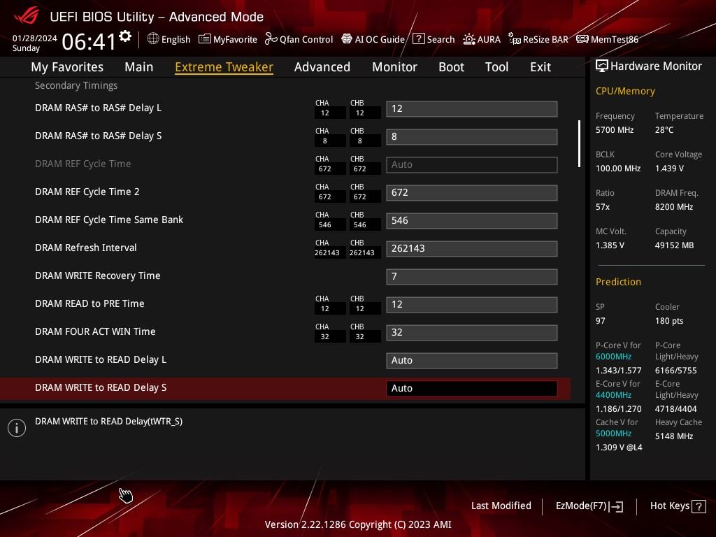Select the Extreme Tweaker tab
The height and width of the screenshot is (537, 716).
pos(224,67)
